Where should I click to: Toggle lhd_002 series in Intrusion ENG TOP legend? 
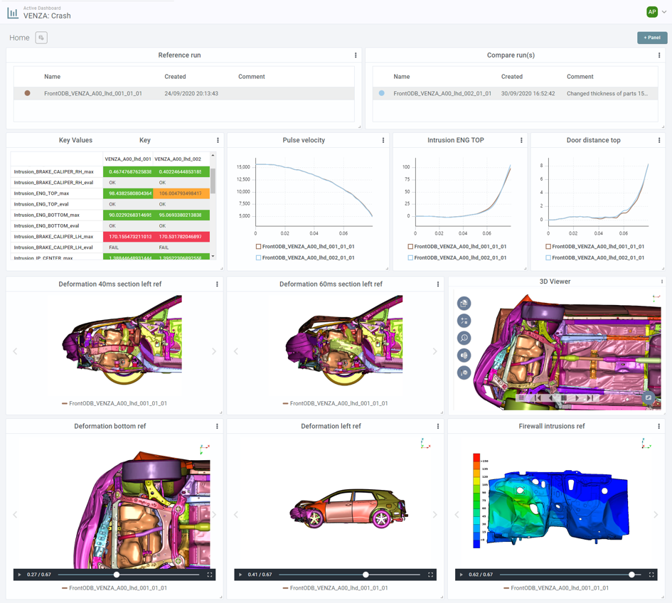tap(457, 257)
